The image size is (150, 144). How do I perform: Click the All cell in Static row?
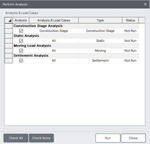54,41
